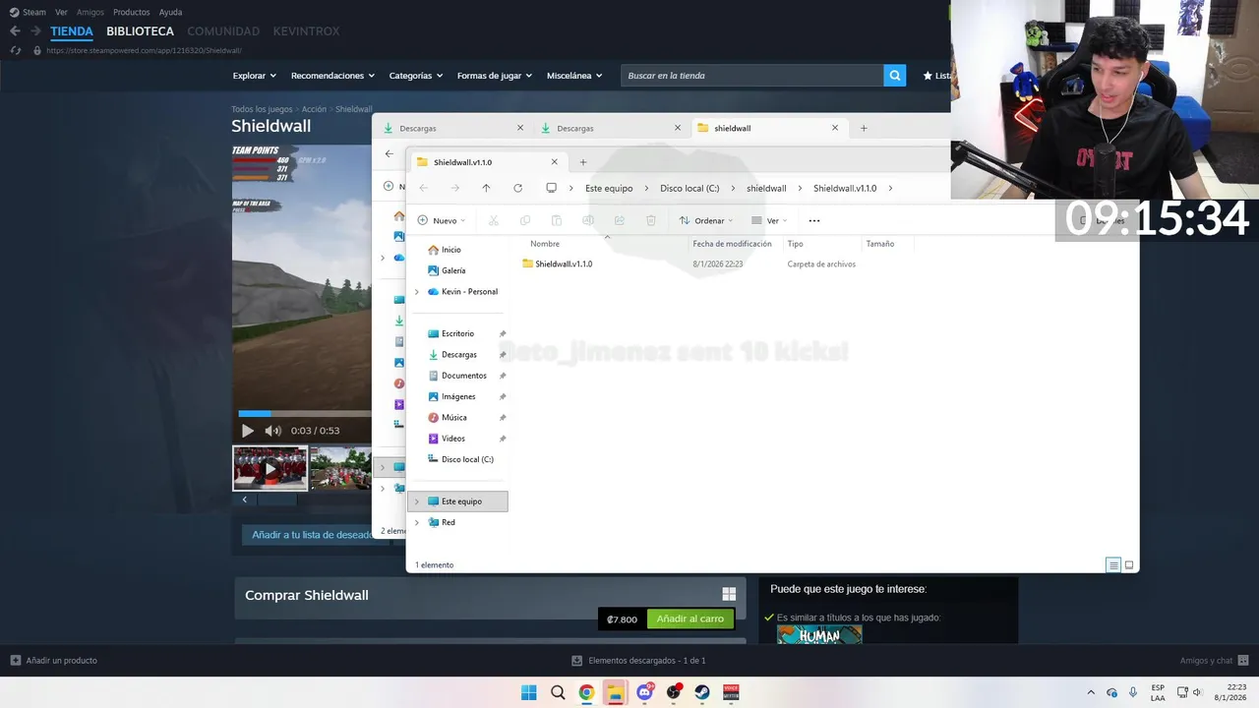
Task: Open Steam store Explorar dropdown
Action: tap(254, 76)
